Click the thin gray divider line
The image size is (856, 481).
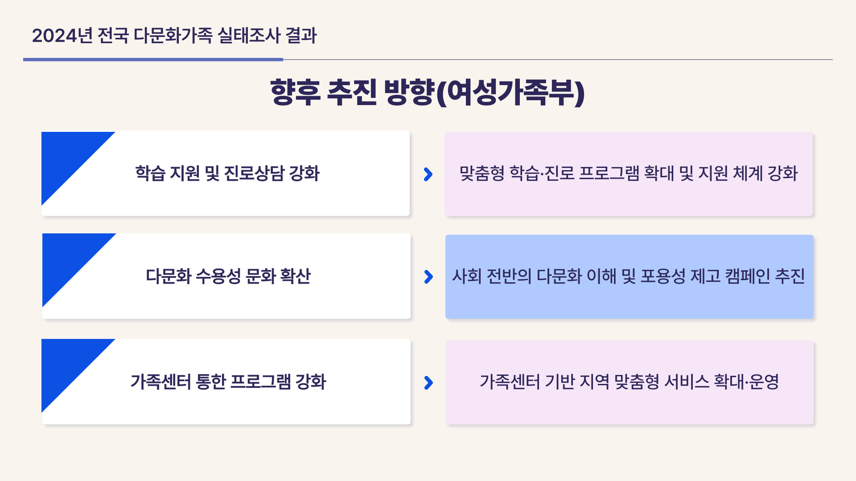557,59
